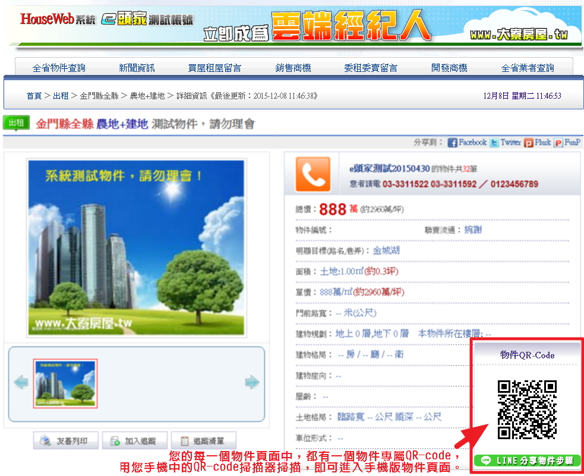Click 金門縣全縣 breadcrumb link
Image resolution: width=584 pixels, height=476 pixels.
tap(99, 96)
